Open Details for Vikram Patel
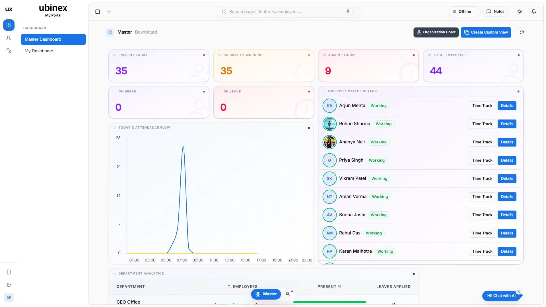This screenshot has height=307, width=546. click(x=507, y=179)
